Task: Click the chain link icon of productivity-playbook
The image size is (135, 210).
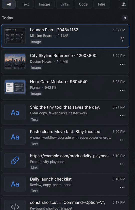Action: pos(15,161)
